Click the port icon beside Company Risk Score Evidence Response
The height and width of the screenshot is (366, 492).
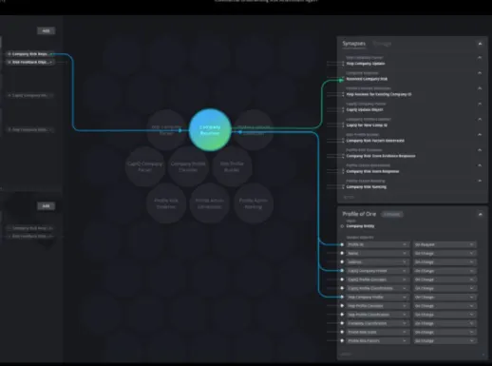click(x=343, y=156)
